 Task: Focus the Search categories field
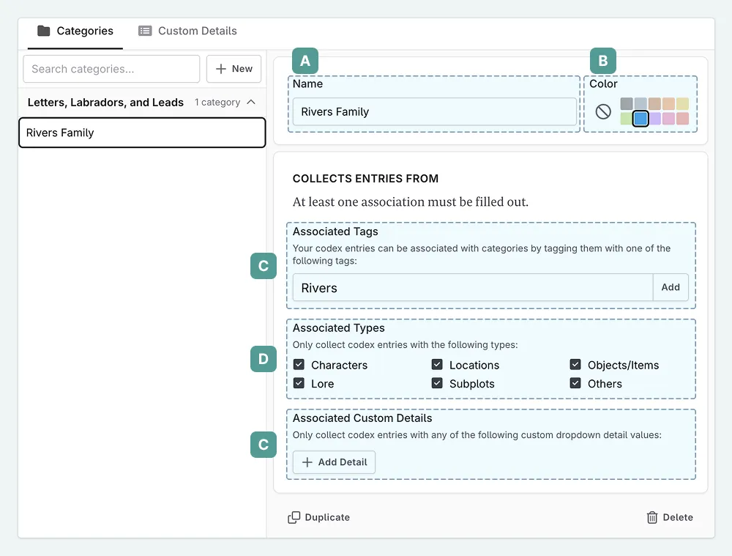111,69
